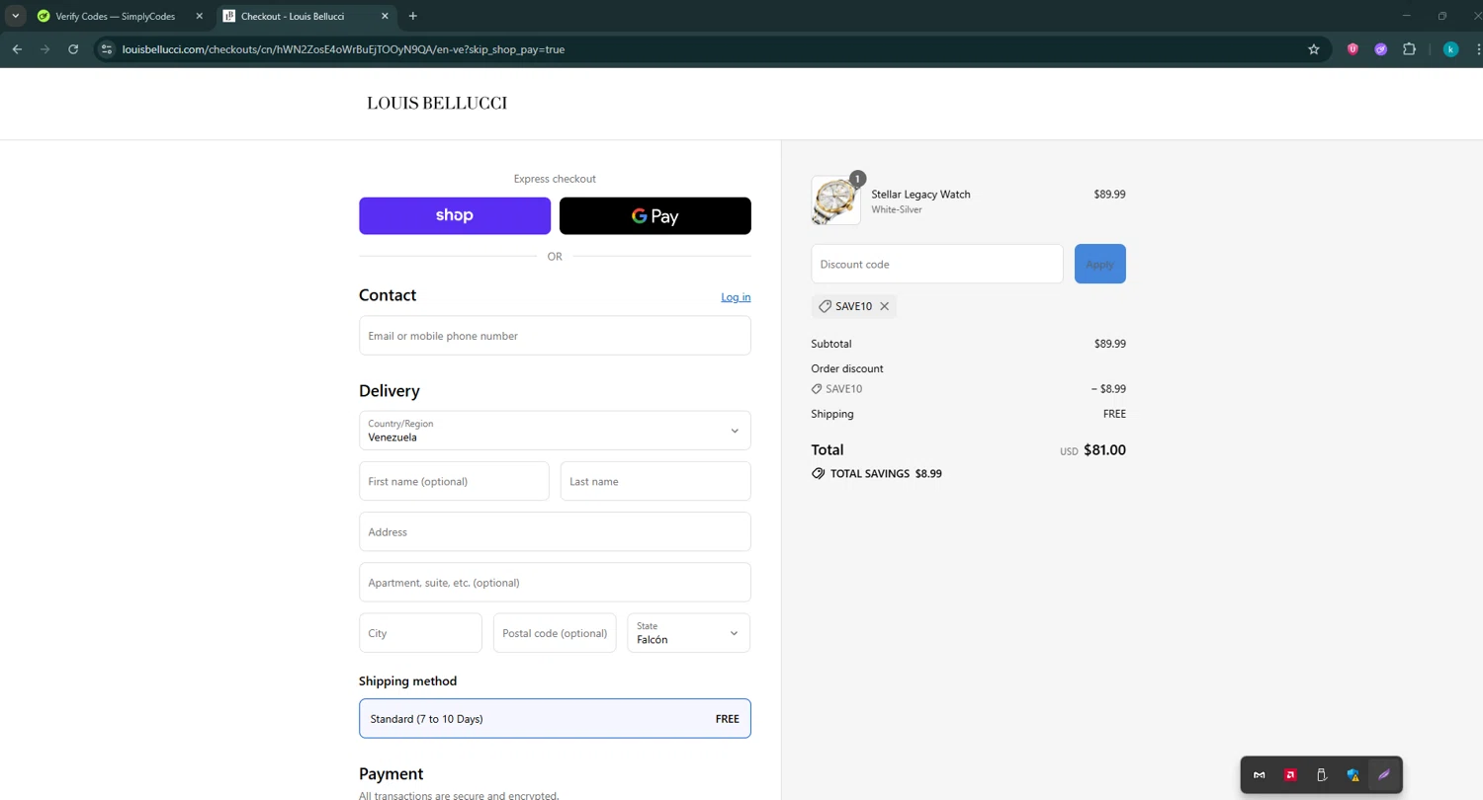Viewport: 1483px width, 800px height.
Task: Open the tab search dropdown arrow
Action: tap(16, 16)
